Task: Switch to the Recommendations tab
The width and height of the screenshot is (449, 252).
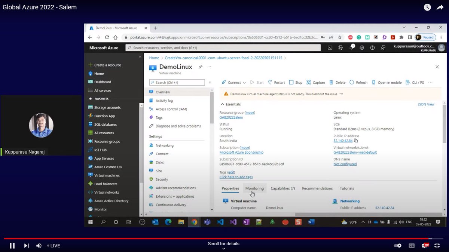Action: click(x=317, y=188)
